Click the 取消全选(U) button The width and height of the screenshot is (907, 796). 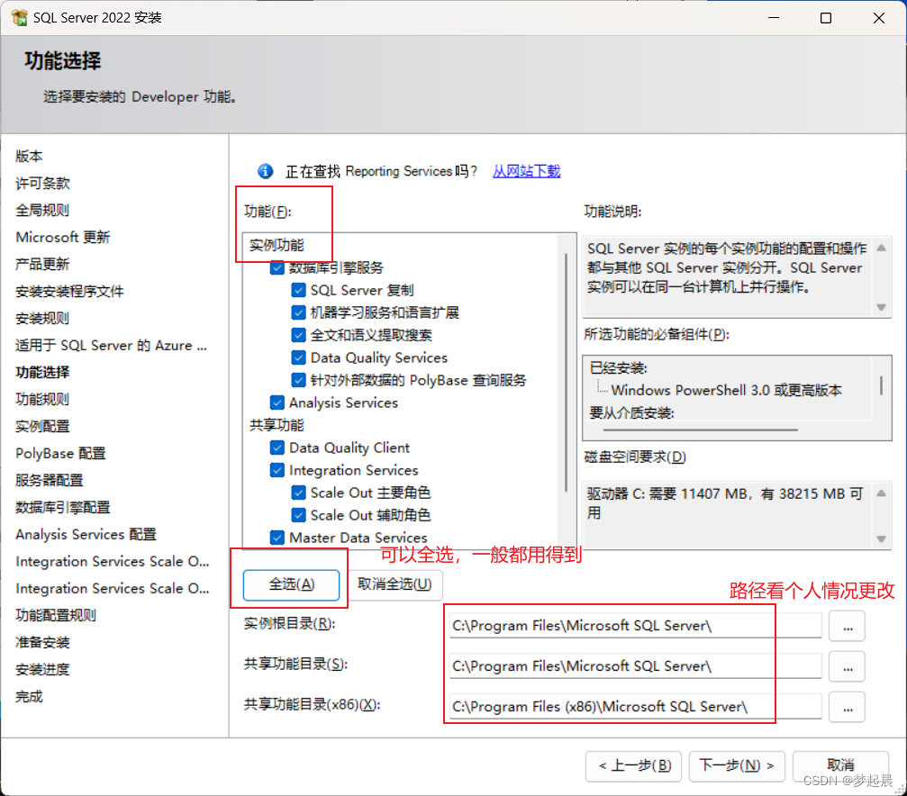pos(395,585)
